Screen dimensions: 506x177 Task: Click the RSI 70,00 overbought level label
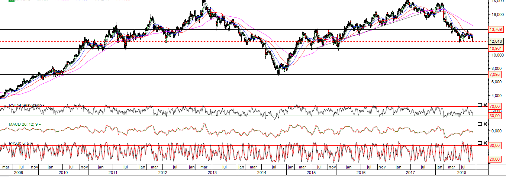[495, 107]
